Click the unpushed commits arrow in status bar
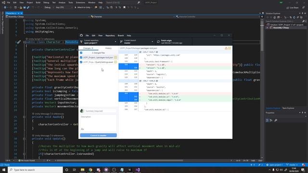Viewport: 308px width, 173px height. (x=251, y=165)
